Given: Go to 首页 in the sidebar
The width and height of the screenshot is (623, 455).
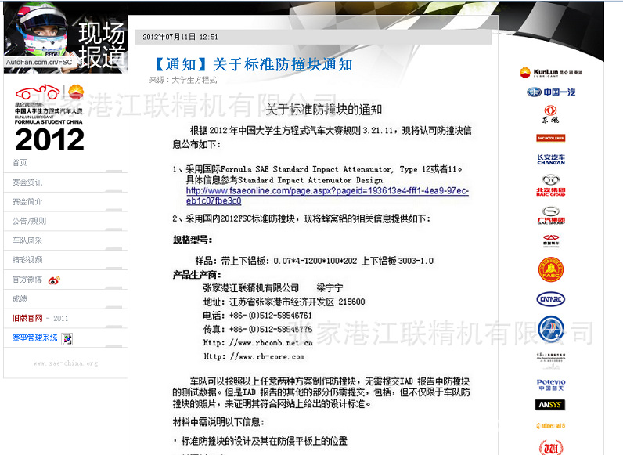Looking at the screenshot, I should [x=20, y=163].
